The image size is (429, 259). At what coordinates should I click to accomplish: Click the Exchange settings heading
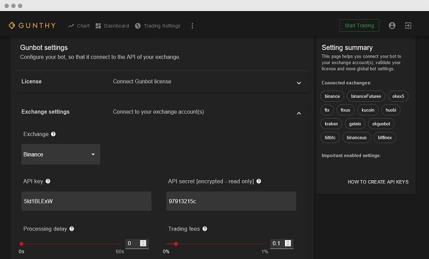coord(45,112)
